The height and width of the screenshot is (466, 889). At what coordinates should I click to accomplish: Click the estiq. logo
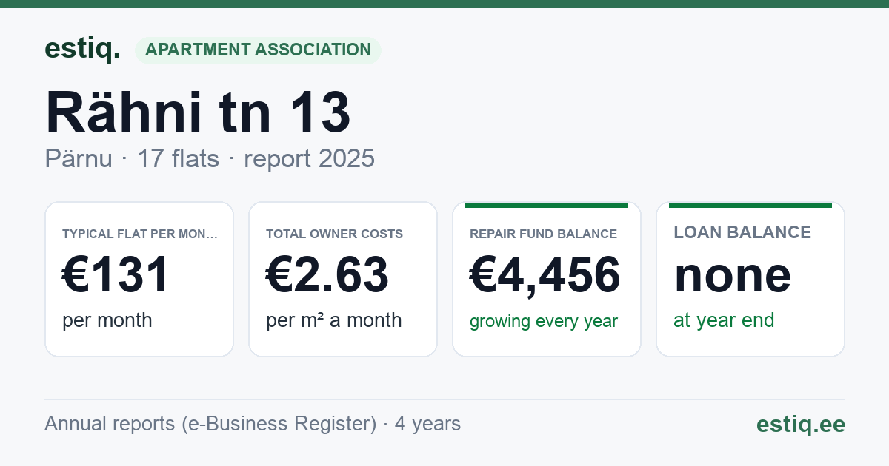coord(82,49)
